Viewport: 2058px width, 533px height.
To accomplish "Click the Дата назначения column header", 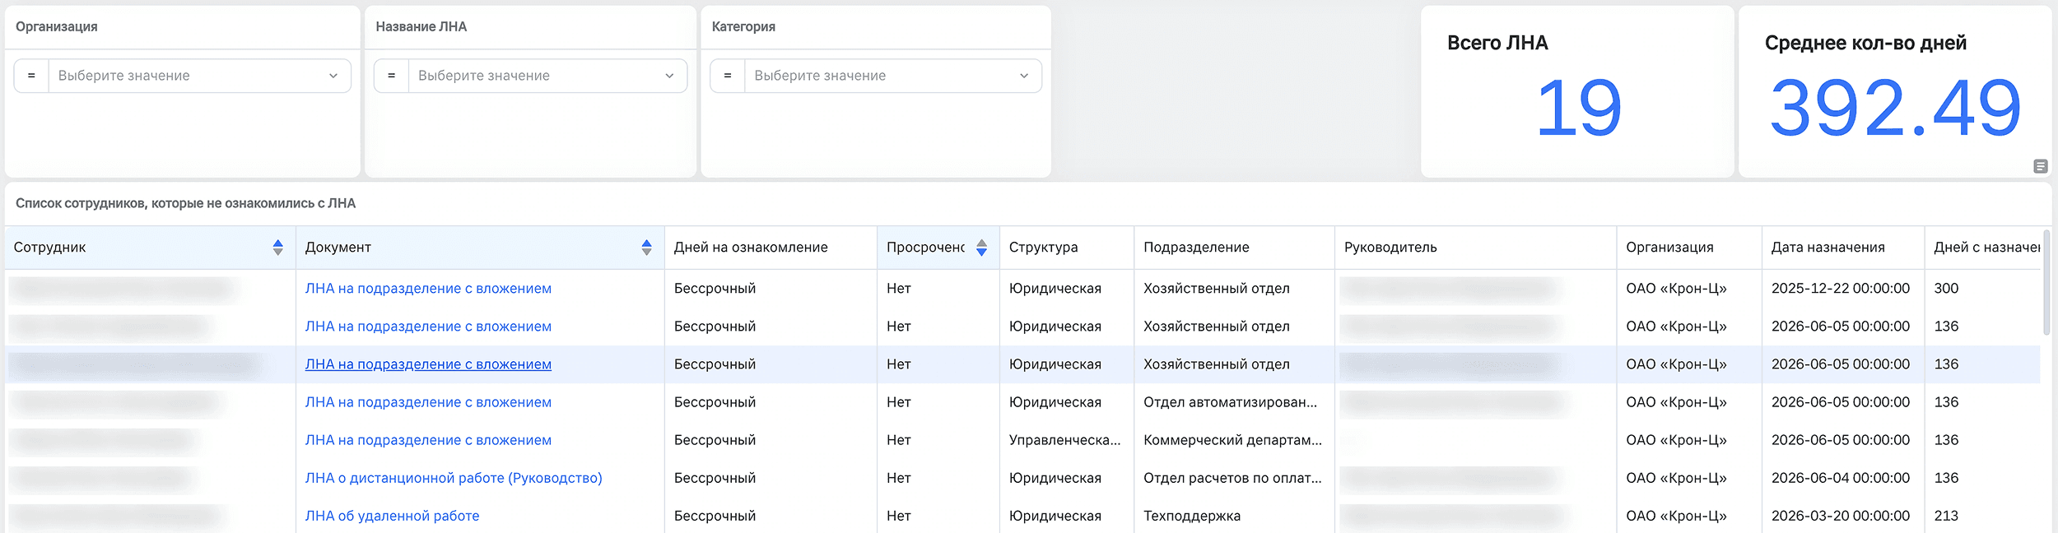I will pyautogui.click(x=1843, y=248).
